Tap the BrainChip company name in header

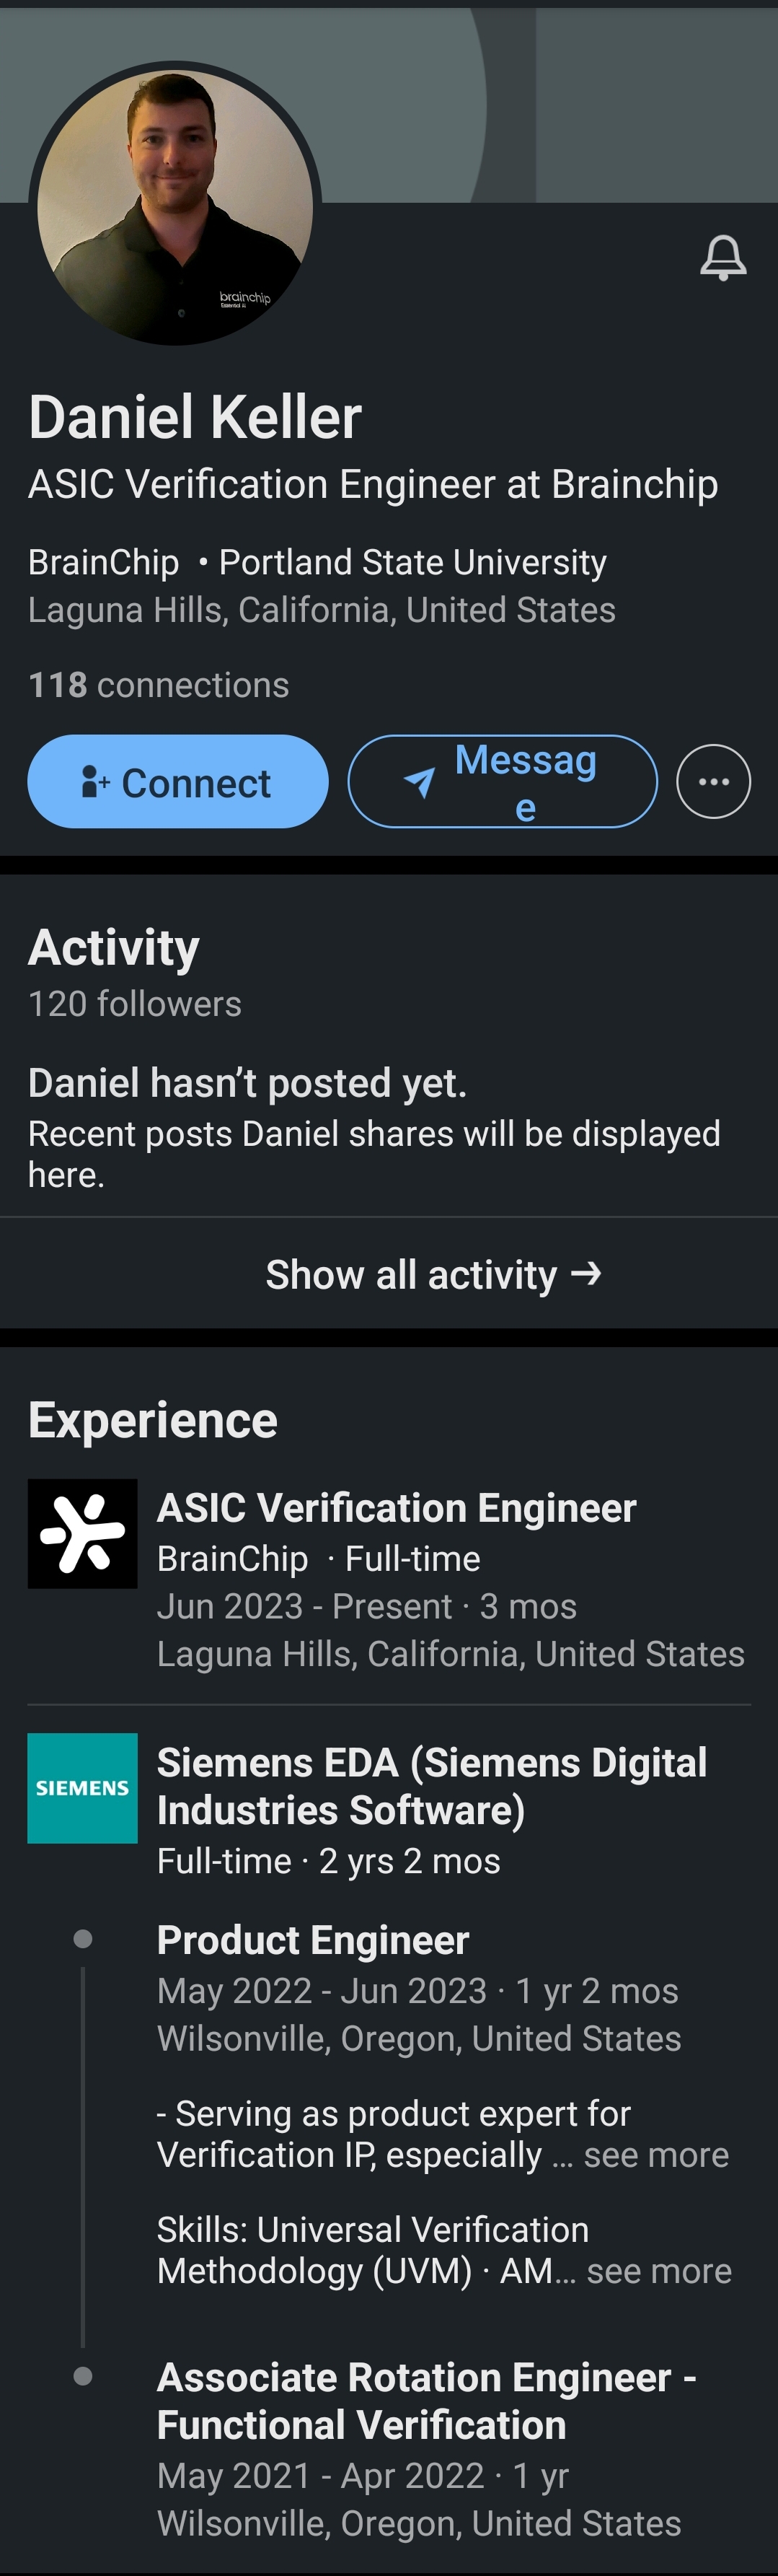(104, 562)
